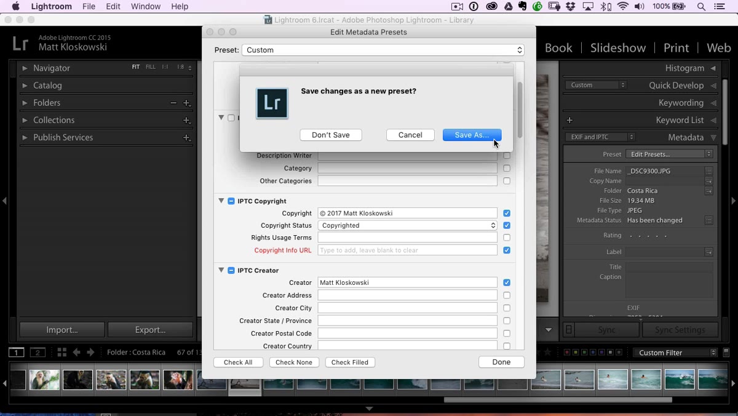738x416 pixels.
Task: Open Spotlight search in menu bar
Action: pos(701,6)
